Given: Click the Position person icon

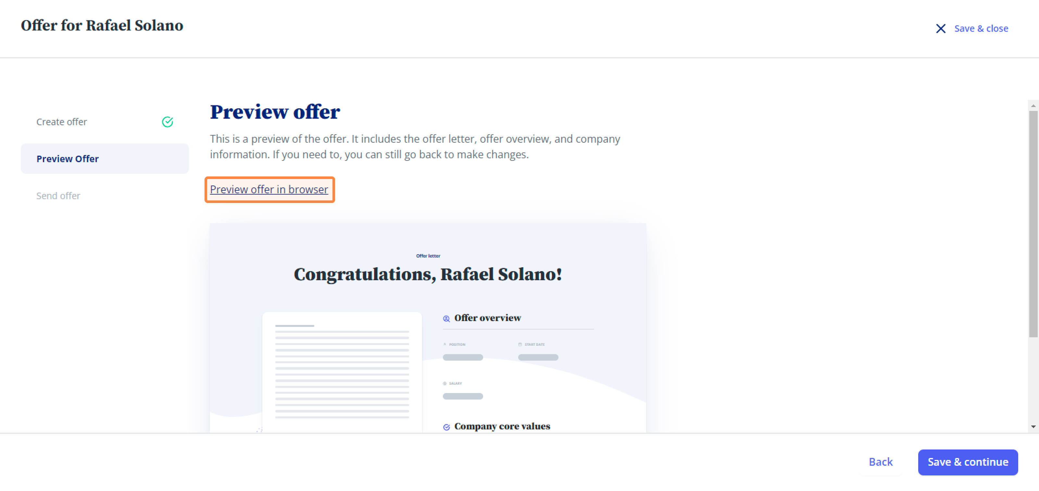Looking at the screenshot, I should [x=445, y=344].
